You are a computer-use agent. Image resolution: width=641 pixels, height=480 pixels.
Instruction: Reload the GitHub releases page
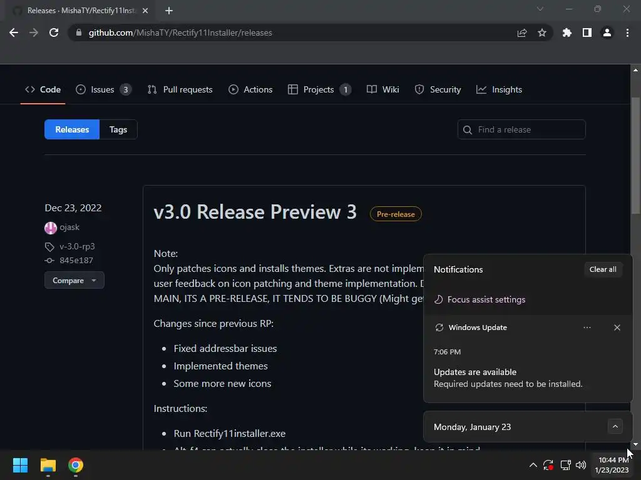click(54, 32)
